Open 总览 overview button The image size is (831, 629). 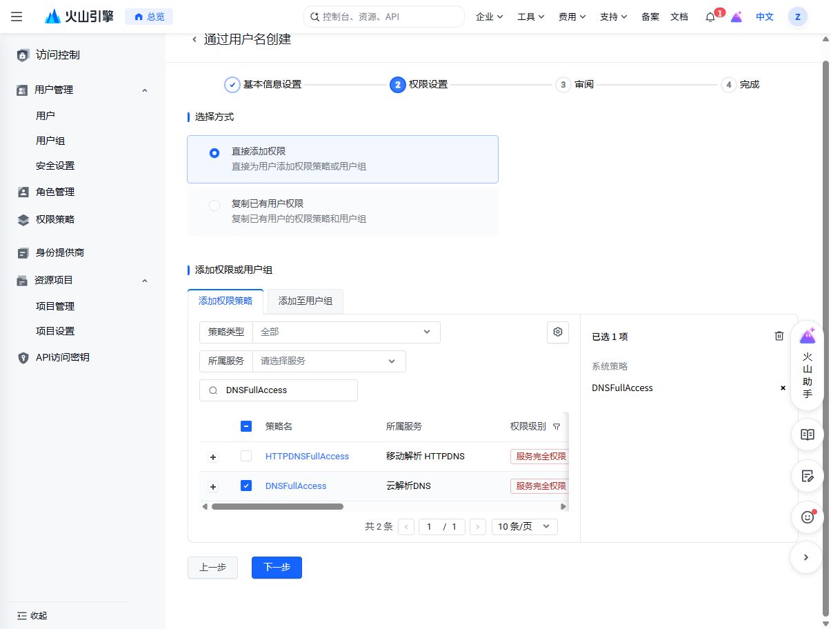pyautogui.click(x=149, y=17)
